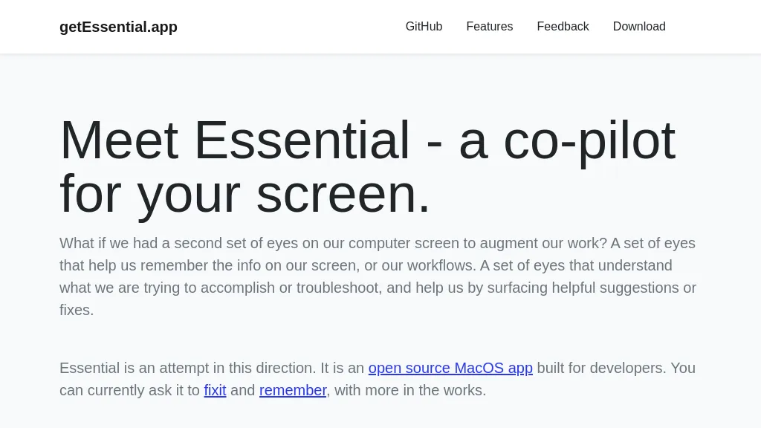This screenshot has width=761, height=428.
Task: Open the 'fixit' hyperlink
Action: 215,390
